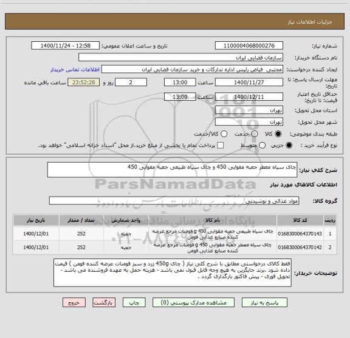Click the جزئیات اطلاعات نیاز header title
This screenshot has height=338, width=350.
pyautogui.click(x=310, y=22)
